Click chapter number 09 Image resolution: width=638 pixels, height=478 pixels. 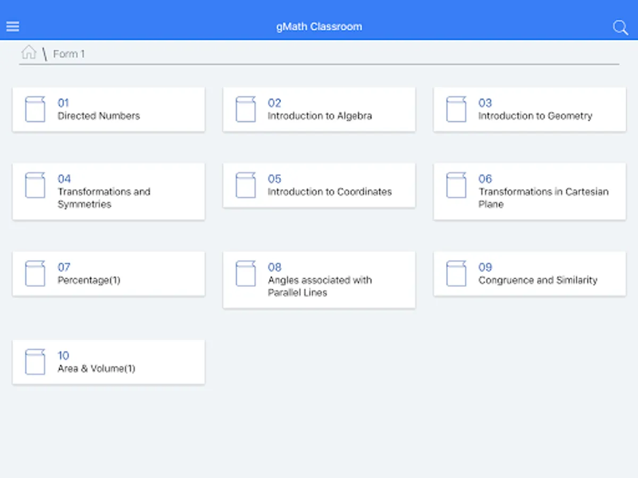485,267
